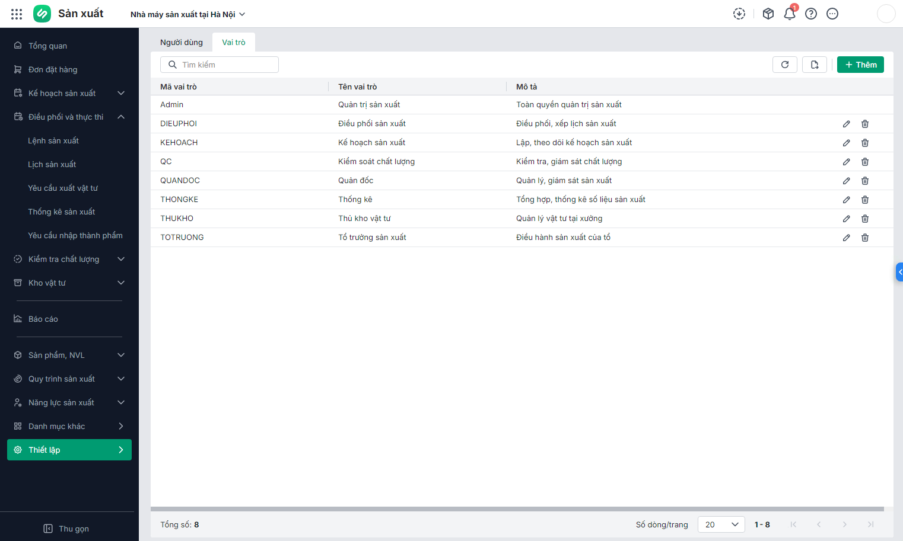Click the download circle icon in header
Viewport: 903px width, 541px height.
pos(739,14)
